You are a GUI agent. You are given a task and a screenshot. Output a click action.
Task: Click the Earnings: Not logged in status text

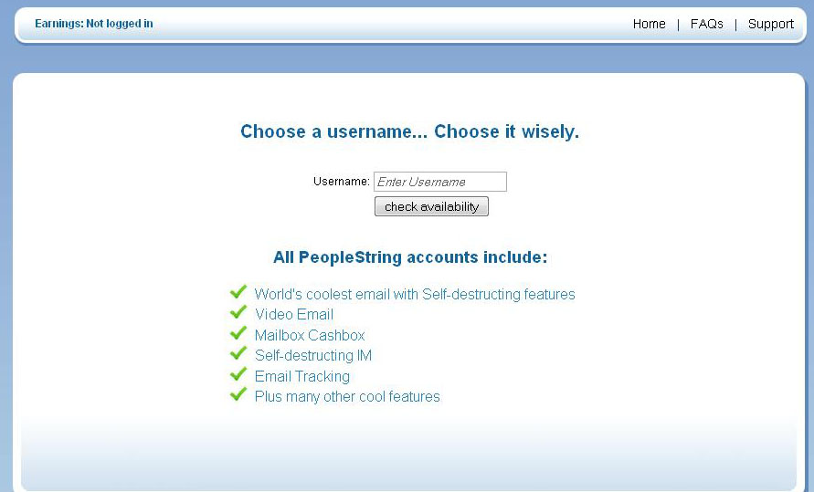(x=94, y=24)
